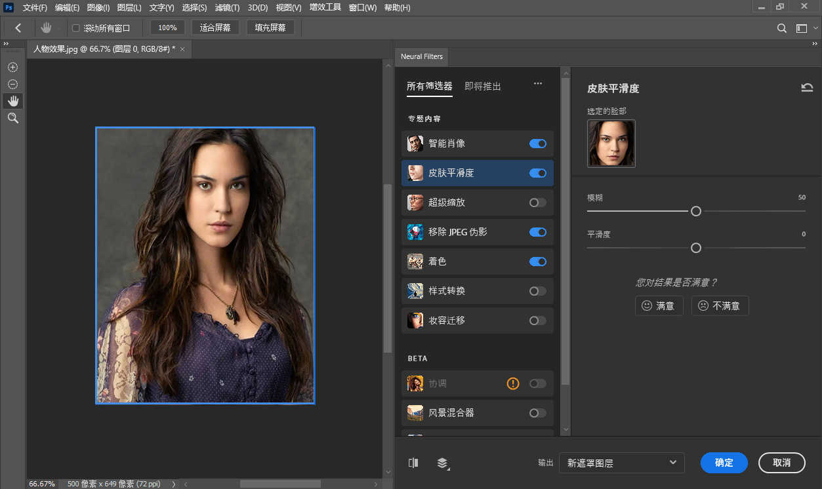
Task: Open the 输出 destination dropdown
Action: (x=621, y=463)
